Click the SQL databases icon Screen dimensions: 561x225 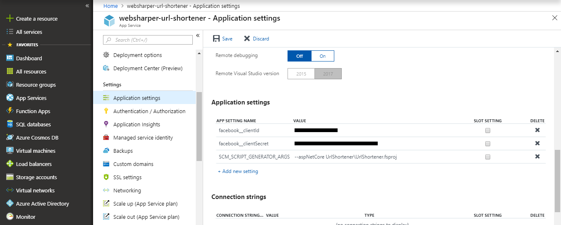coord(10,124)
